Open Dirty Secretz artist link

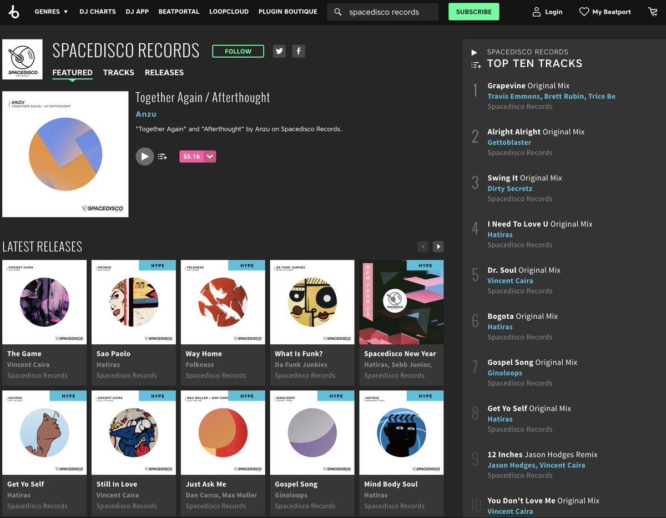coord(510,188)
